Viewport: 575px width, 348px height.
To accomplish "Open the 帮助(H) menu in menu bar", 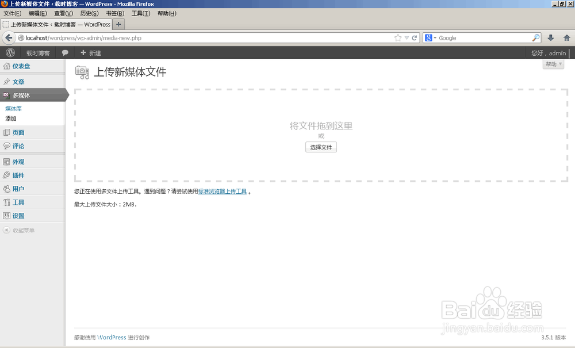I will (x=167, y=13).
